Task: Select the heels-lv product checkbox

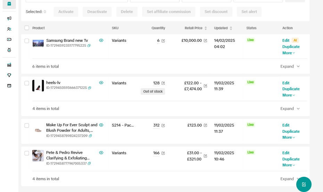Action: (27, 83)
